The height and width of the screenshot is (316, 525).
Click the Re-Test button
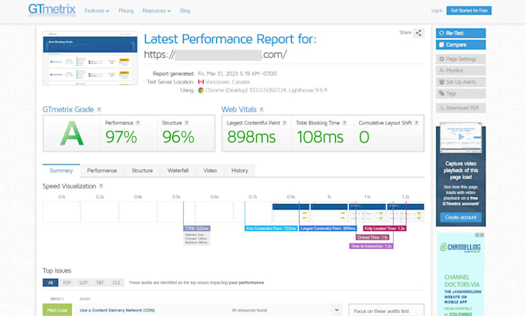pyautogui.click(x=461, y=33)
